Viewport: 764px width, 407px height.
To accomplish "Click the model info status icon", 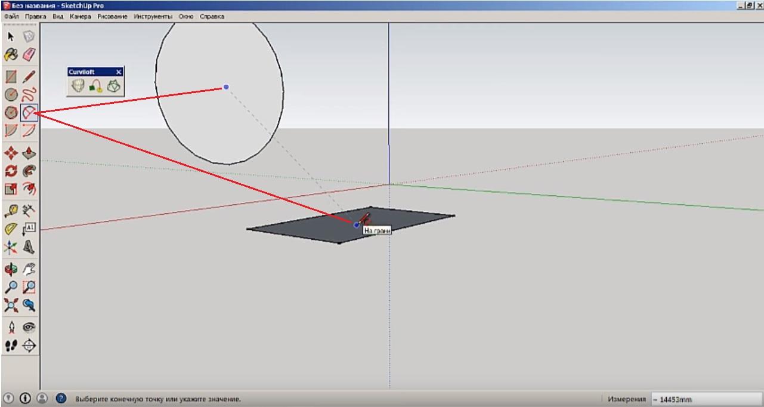I will point(25,398).
